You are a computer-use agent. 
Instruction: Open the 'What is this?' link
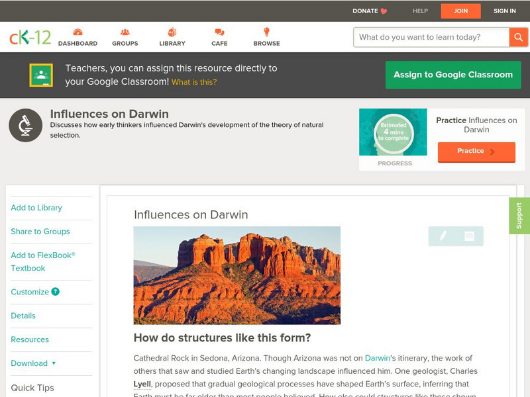[x=194, y=82]
